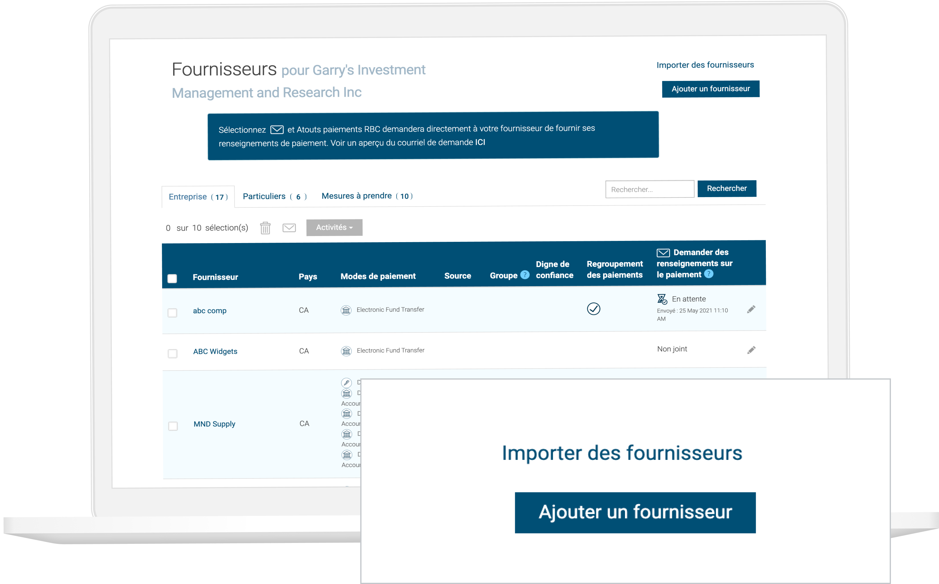
Task: Click the Pays column header
Action: pos(308,276)
